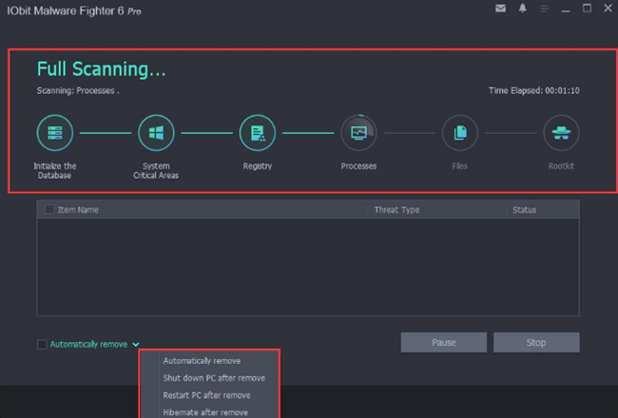The height and width of the screenshot is (418, 618).
Task: Click the System Critical Areas label
Action: (156, 171)
